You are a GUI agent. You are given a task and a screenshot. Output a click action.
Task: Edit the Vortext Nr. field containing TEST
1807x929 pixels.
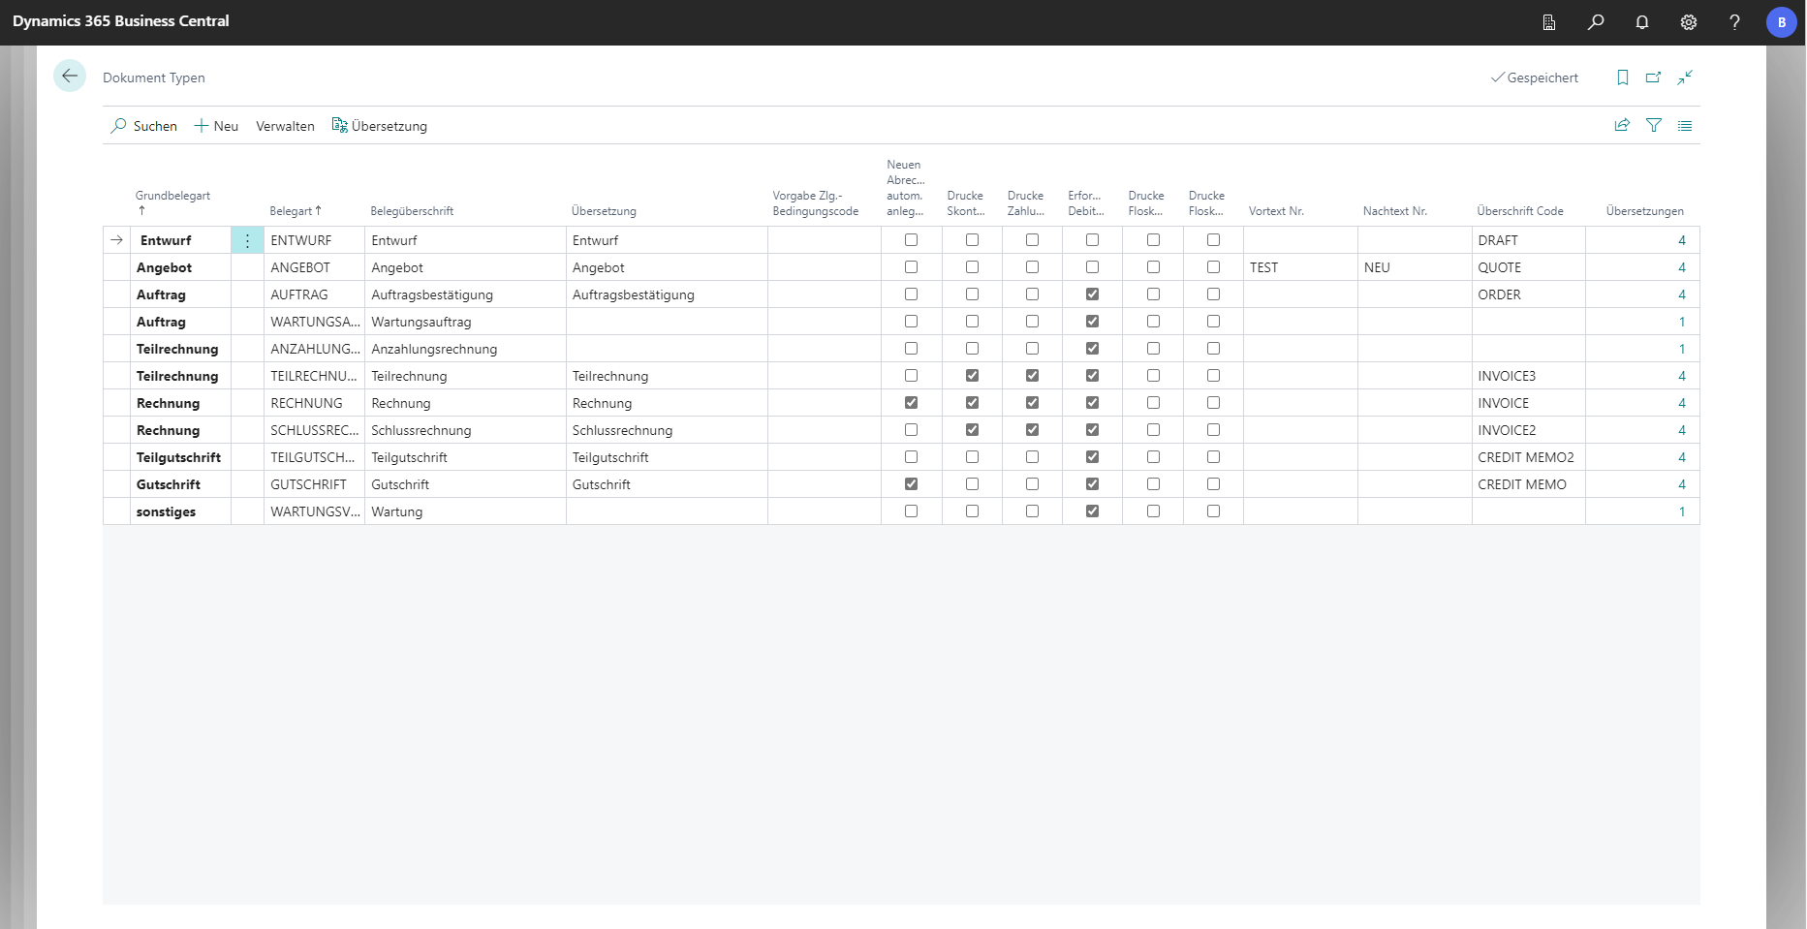[x=1298, y=267]
